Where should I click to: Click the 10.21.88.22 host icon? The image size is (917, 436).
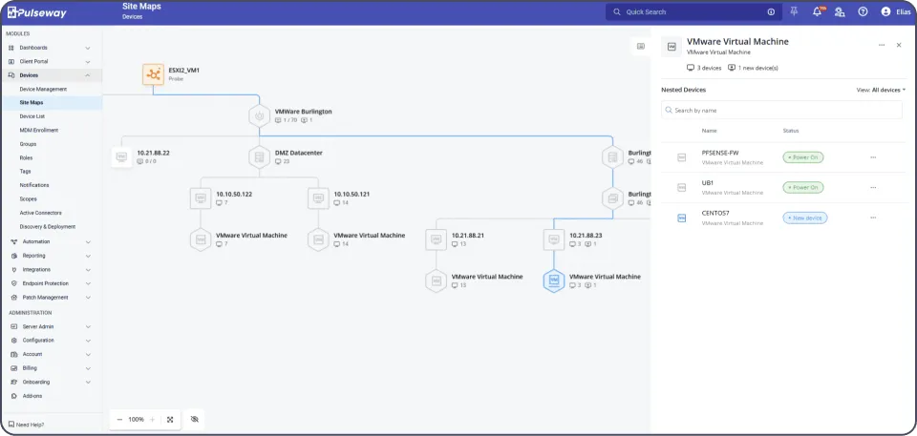(121, 156)
